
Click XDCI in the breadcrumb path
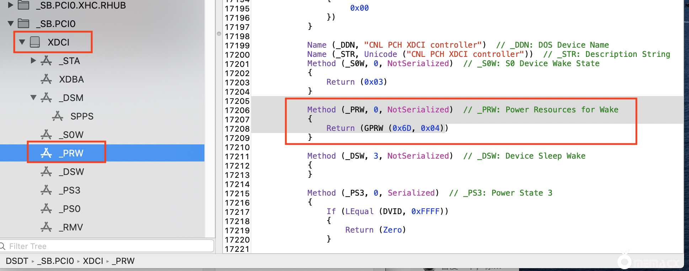[x=93, y=261]
